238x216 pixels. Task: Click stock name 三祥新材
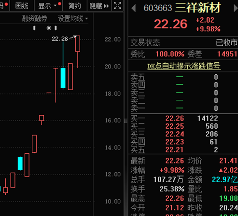[x=197, y=8]
